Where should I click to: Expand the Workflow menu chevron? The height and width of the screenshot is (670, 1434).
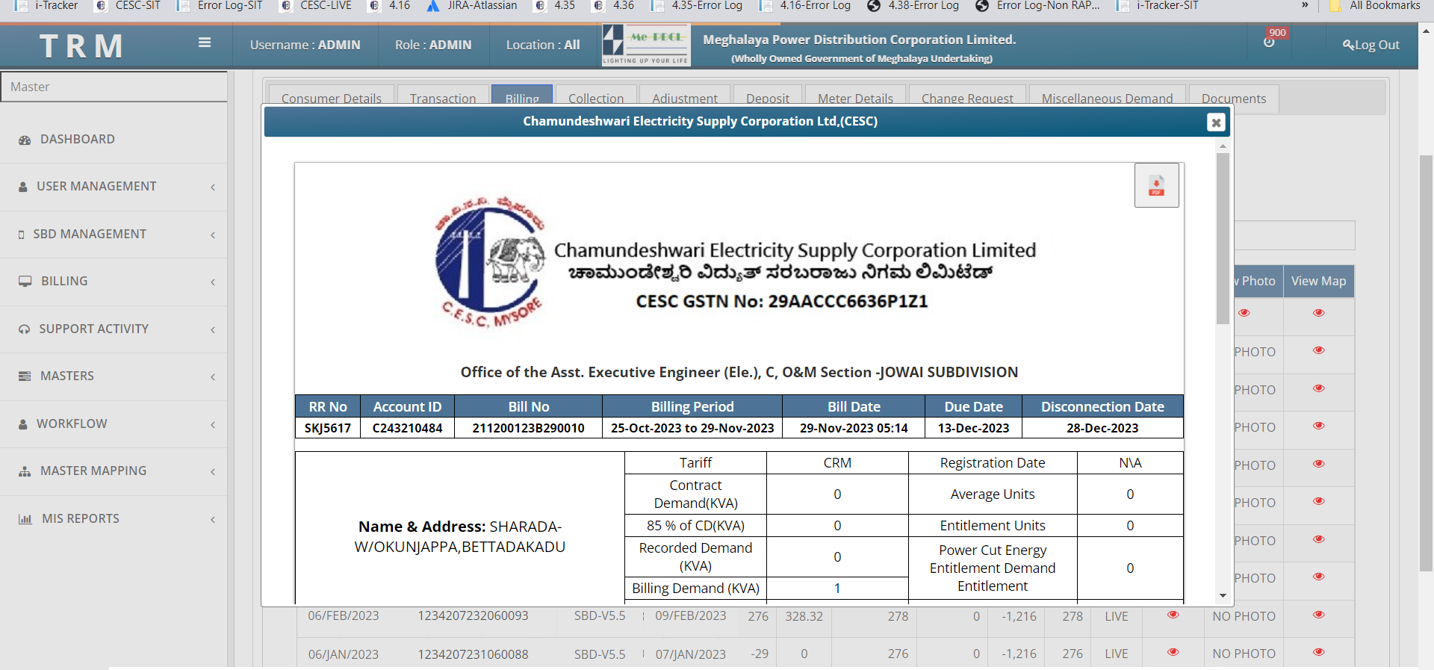tap(213, 425)
